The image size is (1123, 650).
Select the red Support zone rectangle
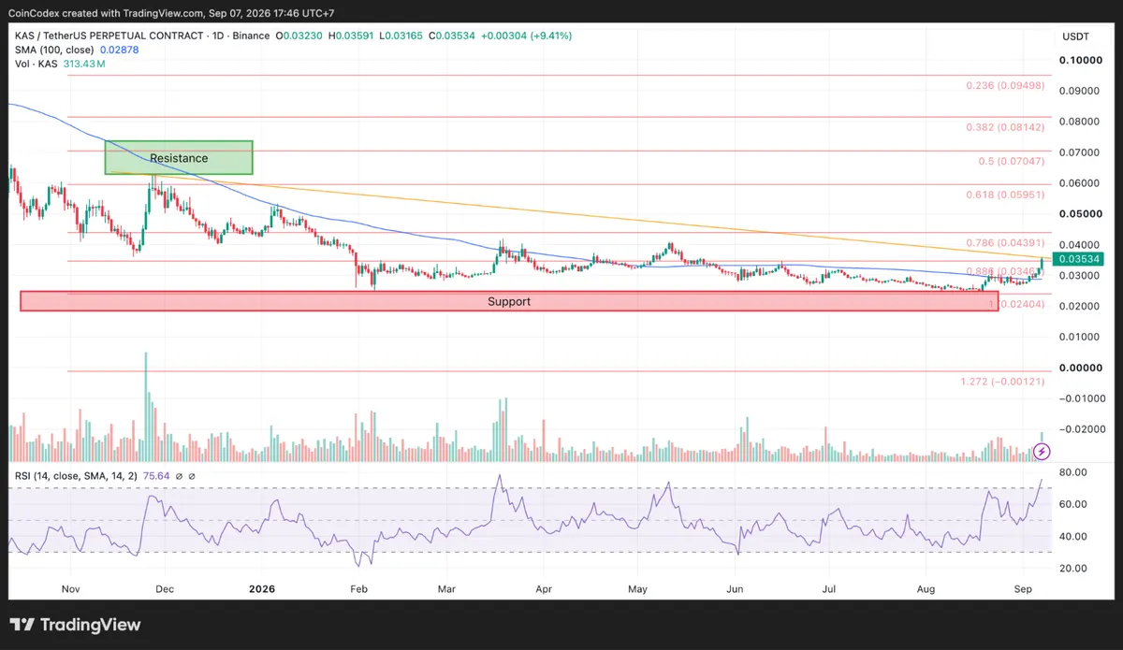pyautogui.click(x=509, y=301)
